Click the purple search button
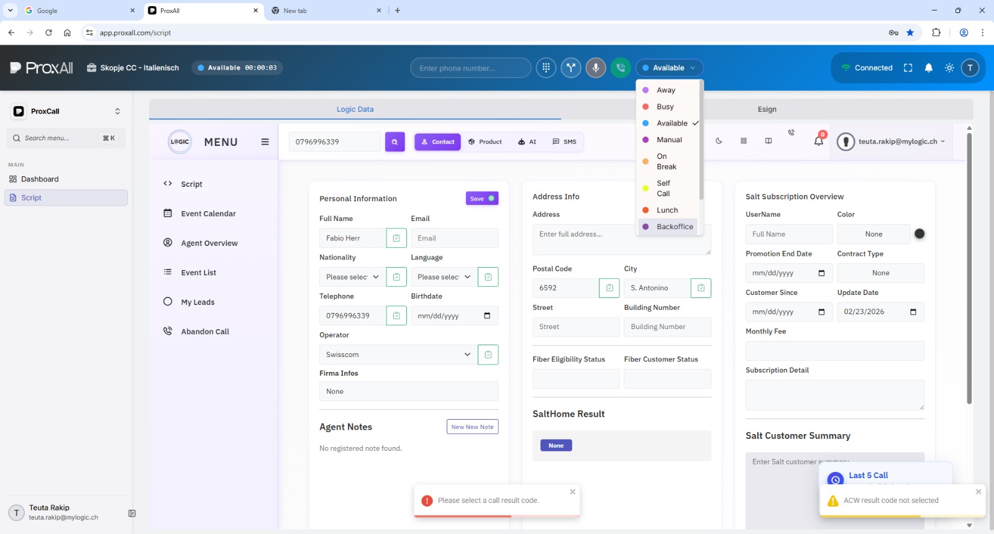 click(x=395, y=142)
